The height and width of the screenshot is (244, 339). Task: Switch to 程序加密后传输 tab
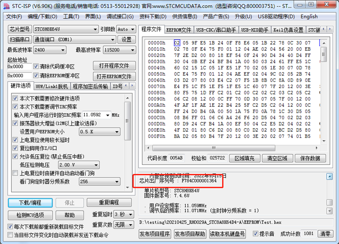[x=90, y=86]
